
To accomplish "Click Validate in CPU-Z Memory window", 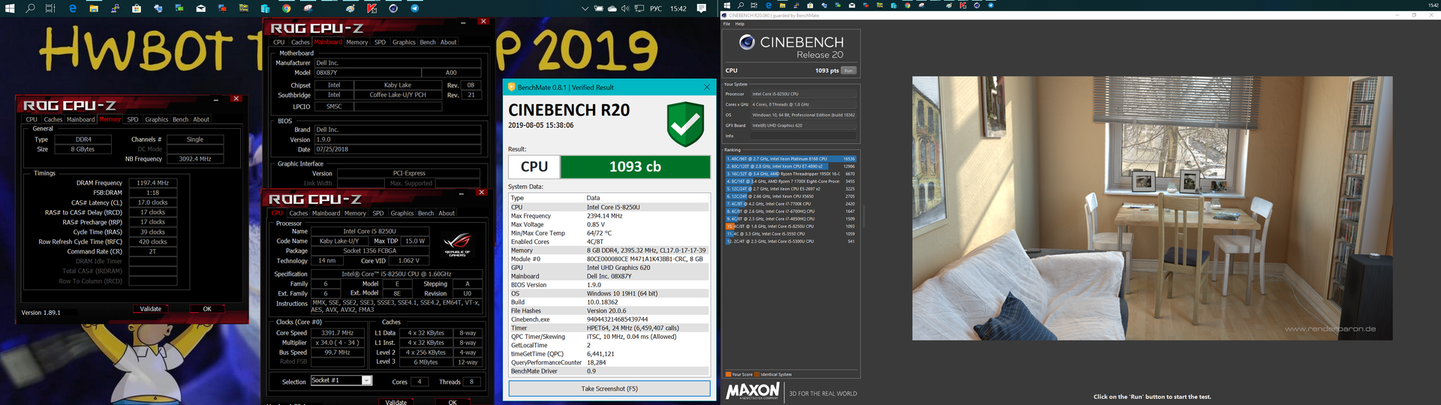I will [x=151, y=309].
